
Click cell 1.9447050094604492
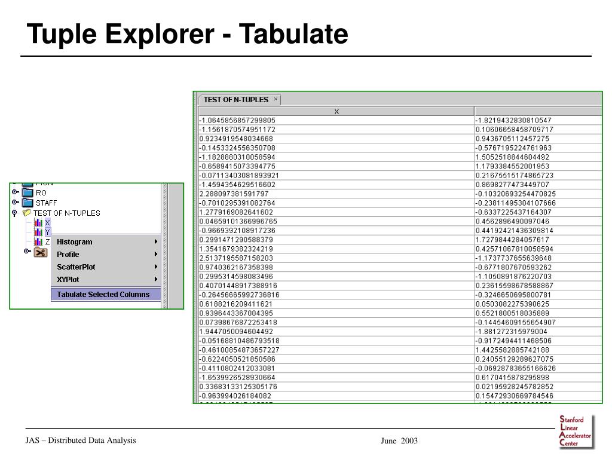(336, 331)
